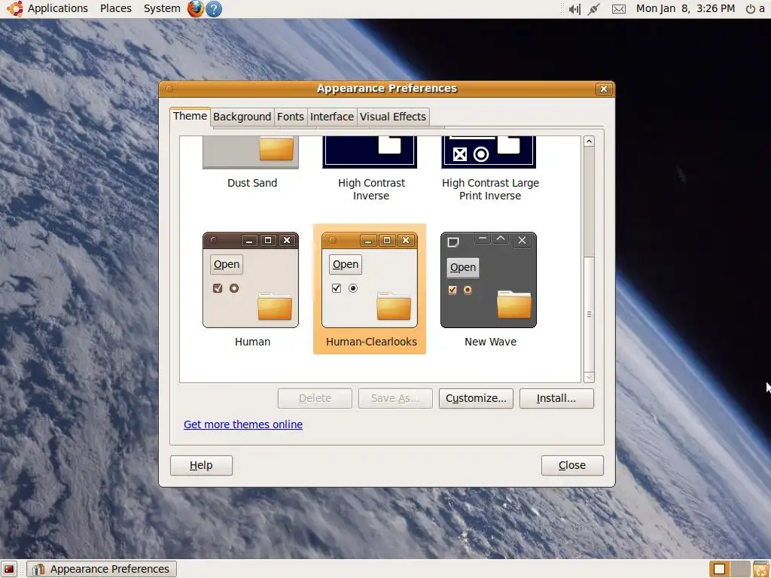Click the scrollbar down arrow in theme list
Screen dimensions: 771x578
(589, 378)
